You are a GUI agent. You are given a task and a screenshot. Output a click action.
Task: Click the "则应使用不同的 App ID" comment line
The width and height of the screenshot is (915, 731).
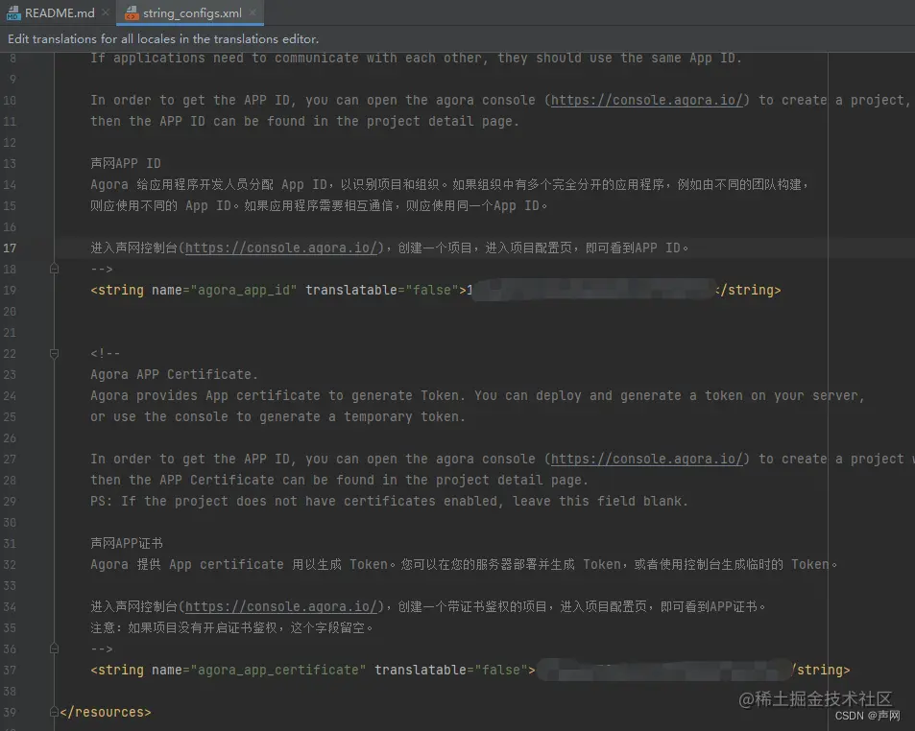click(x=319, y=206)
